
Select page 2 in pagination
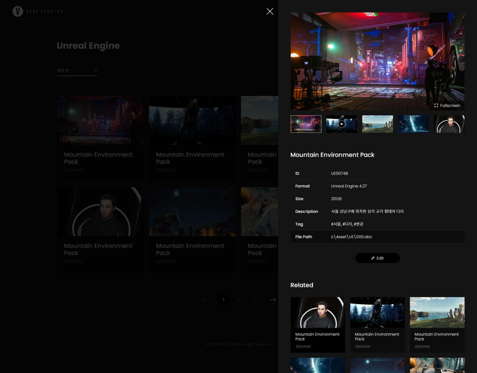(x=238, y=299)
